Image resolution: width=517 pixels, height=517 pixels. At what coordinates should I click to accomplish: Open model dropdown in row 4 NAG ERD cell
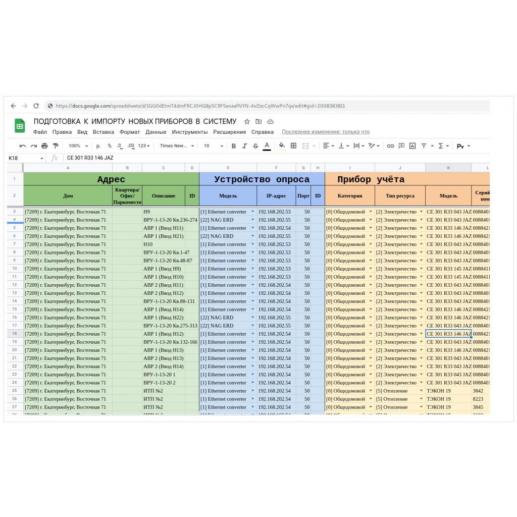(x=252, y=220)
